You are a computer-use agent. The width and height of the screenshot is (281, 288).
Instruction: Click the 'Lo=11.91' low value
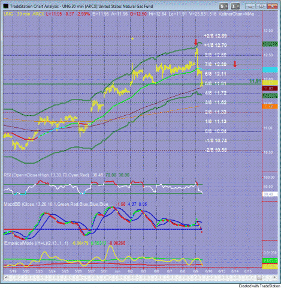coord(178,14)
